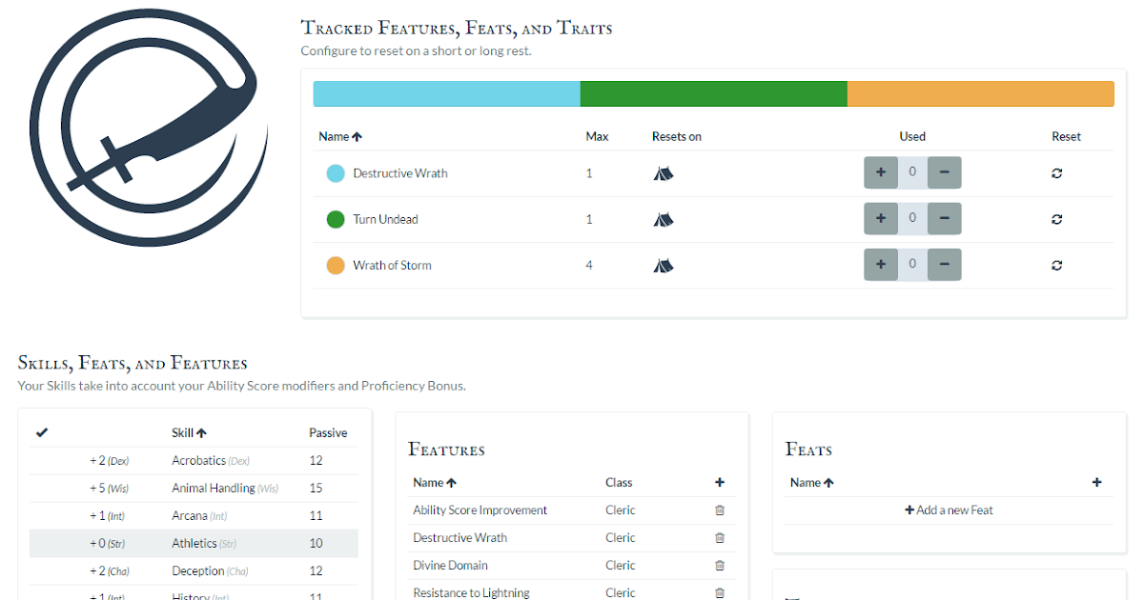Screen dimensions: 1144x600
Task: Increase Turn Undead used count
Action: [x=881, y=219]
